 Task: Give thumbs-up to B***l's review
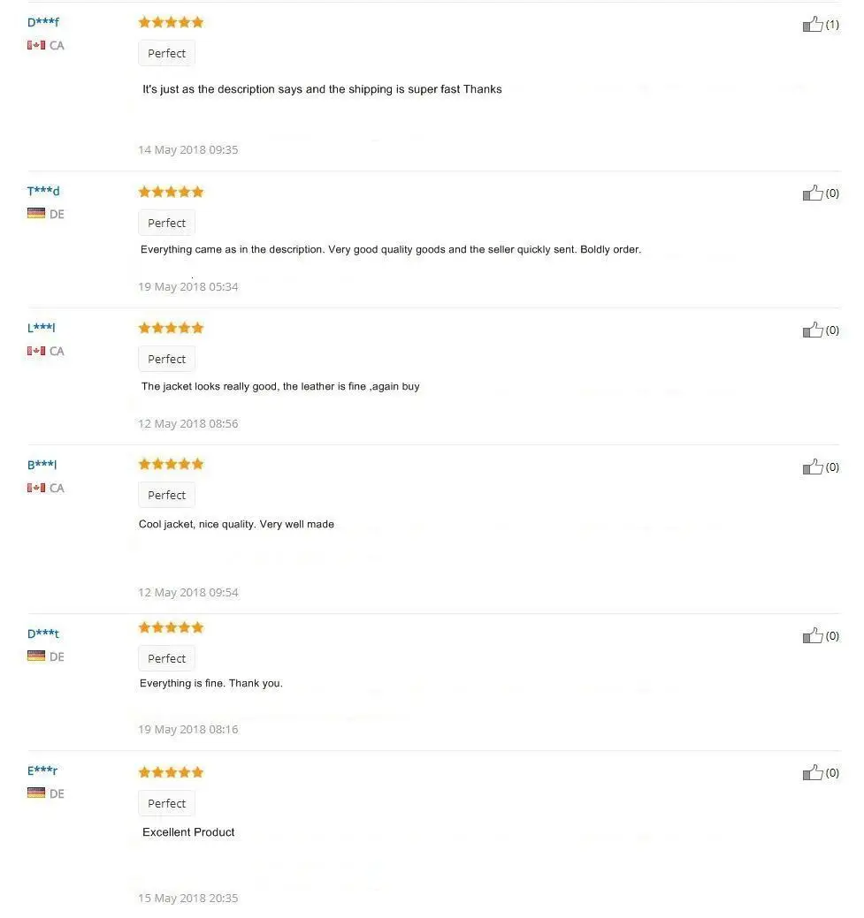pyautogui.click(x=813, y=467)
